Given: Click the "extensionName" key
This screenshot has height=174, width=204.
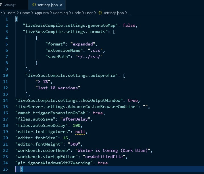Looking at the screenshot, I should [x=64, y=50].
